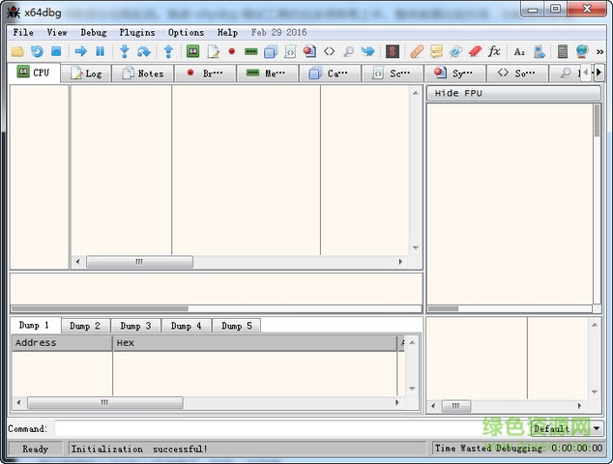
Task: Click the Comments speech-bubble icon
Action: point(436,51)
